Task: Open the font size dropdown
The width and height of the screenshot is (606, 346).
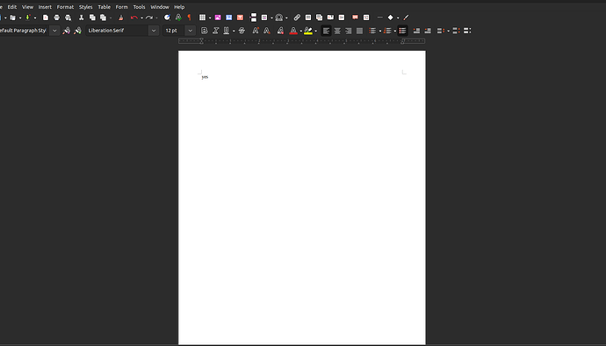Action: point(191,31)
